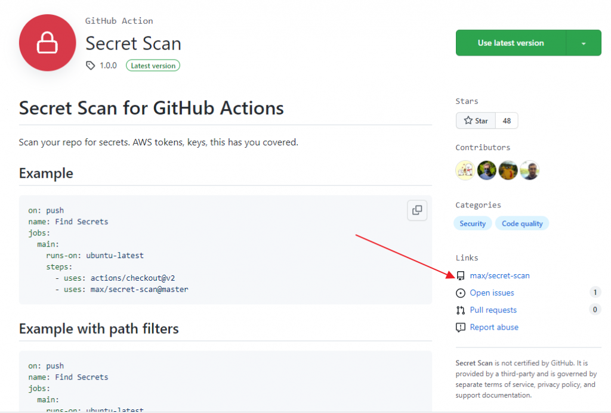611x413 pixels.
Task: Open the first contributor avatar
Action: click(465, 170)
